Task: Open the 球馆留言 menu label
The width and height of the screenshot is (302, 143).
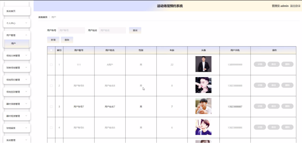Action: (11, 128)
